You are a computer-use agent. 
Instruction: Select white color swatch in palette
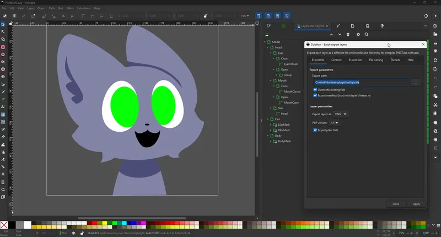tap(27, 225)
